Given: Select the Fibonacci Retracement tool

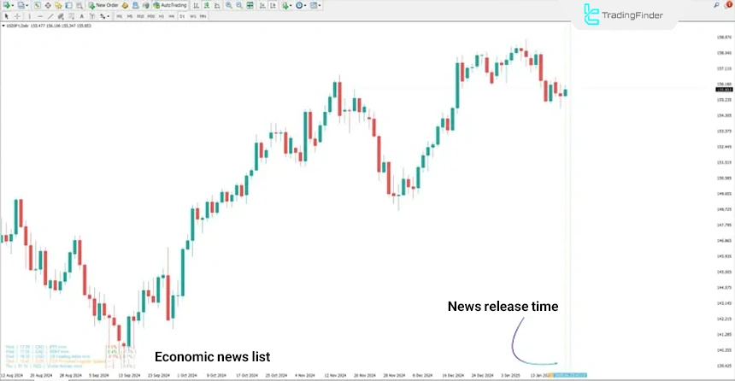Looking at the screenshot, I should [71, 16].
